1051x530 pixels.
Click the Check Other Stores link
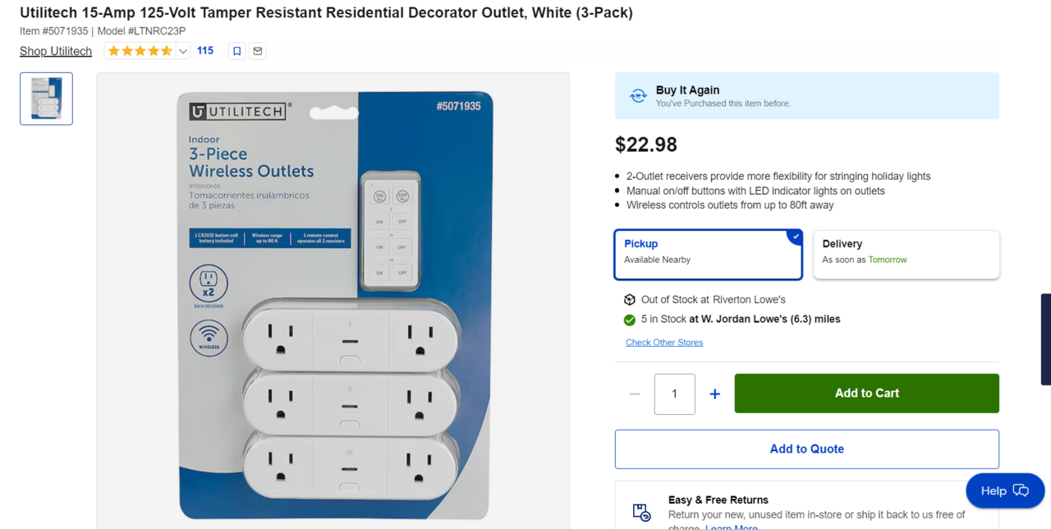coord(663,343)
